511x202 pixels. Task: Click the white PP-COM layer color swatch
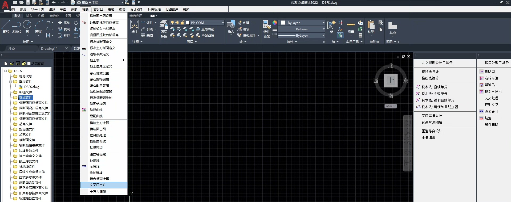pos(188,23)
